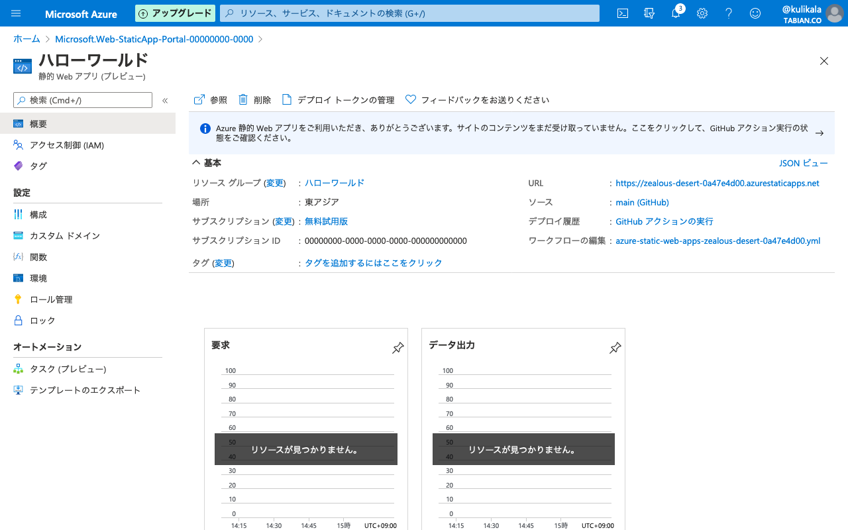Collapse the sidebar with the double chevron
Viewport: 848px width, 530px height.
point(165,101)
